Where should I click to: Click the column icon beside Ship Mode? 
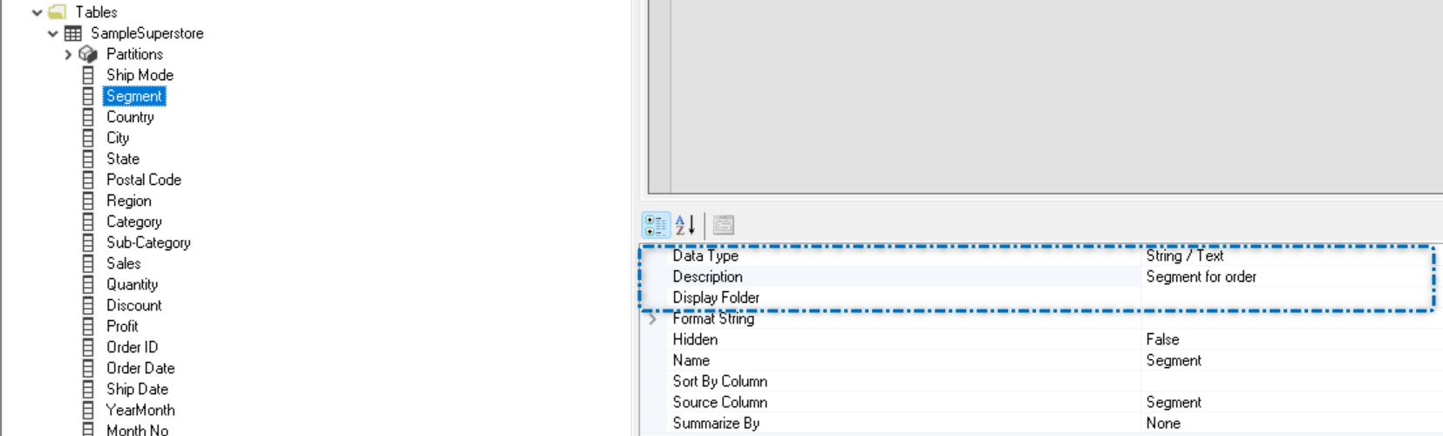[x=88, y=75]
